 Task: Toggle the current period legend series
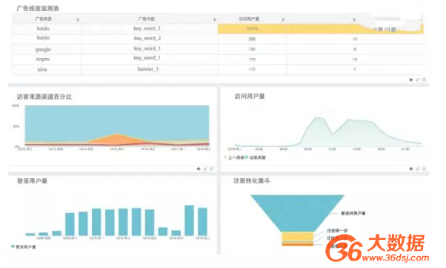coord(256,157)
